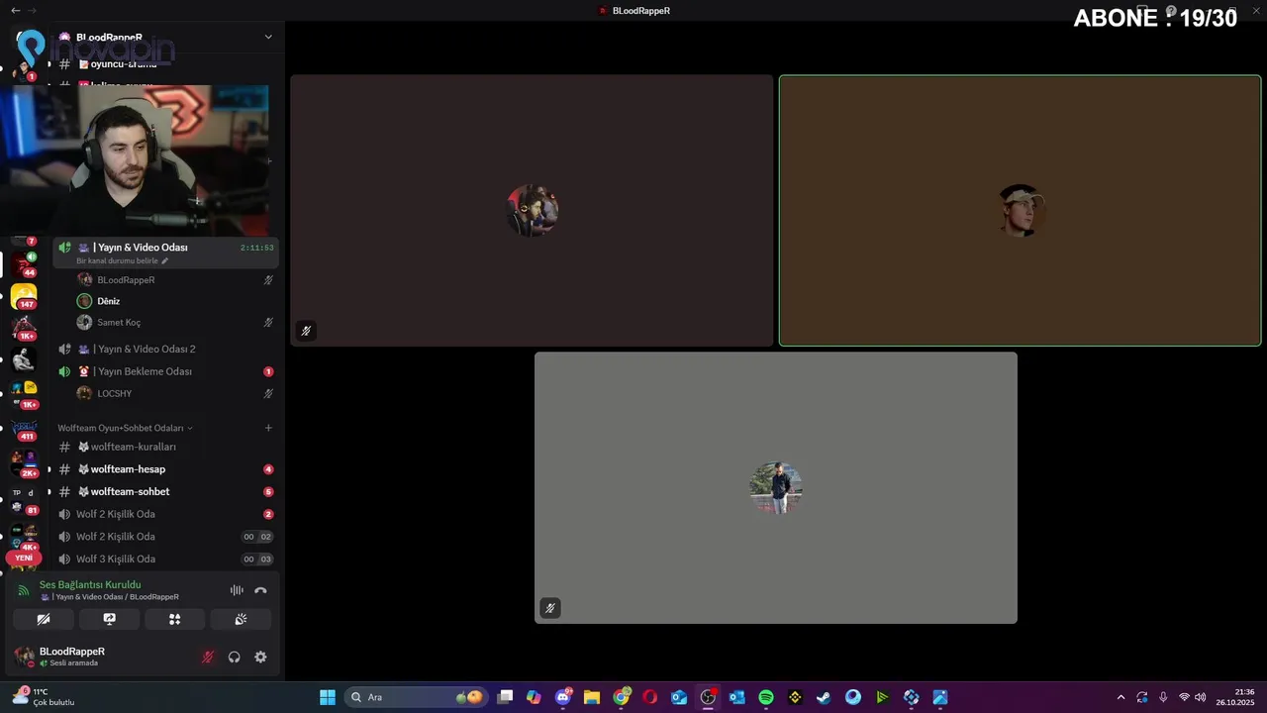Open the soundboard button
The height and width of the screenshot is (713, 1267).
tap(241, 619)
